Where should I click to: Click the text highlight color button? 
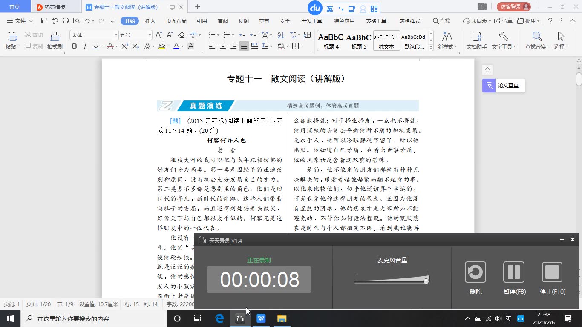click(161, 46)
